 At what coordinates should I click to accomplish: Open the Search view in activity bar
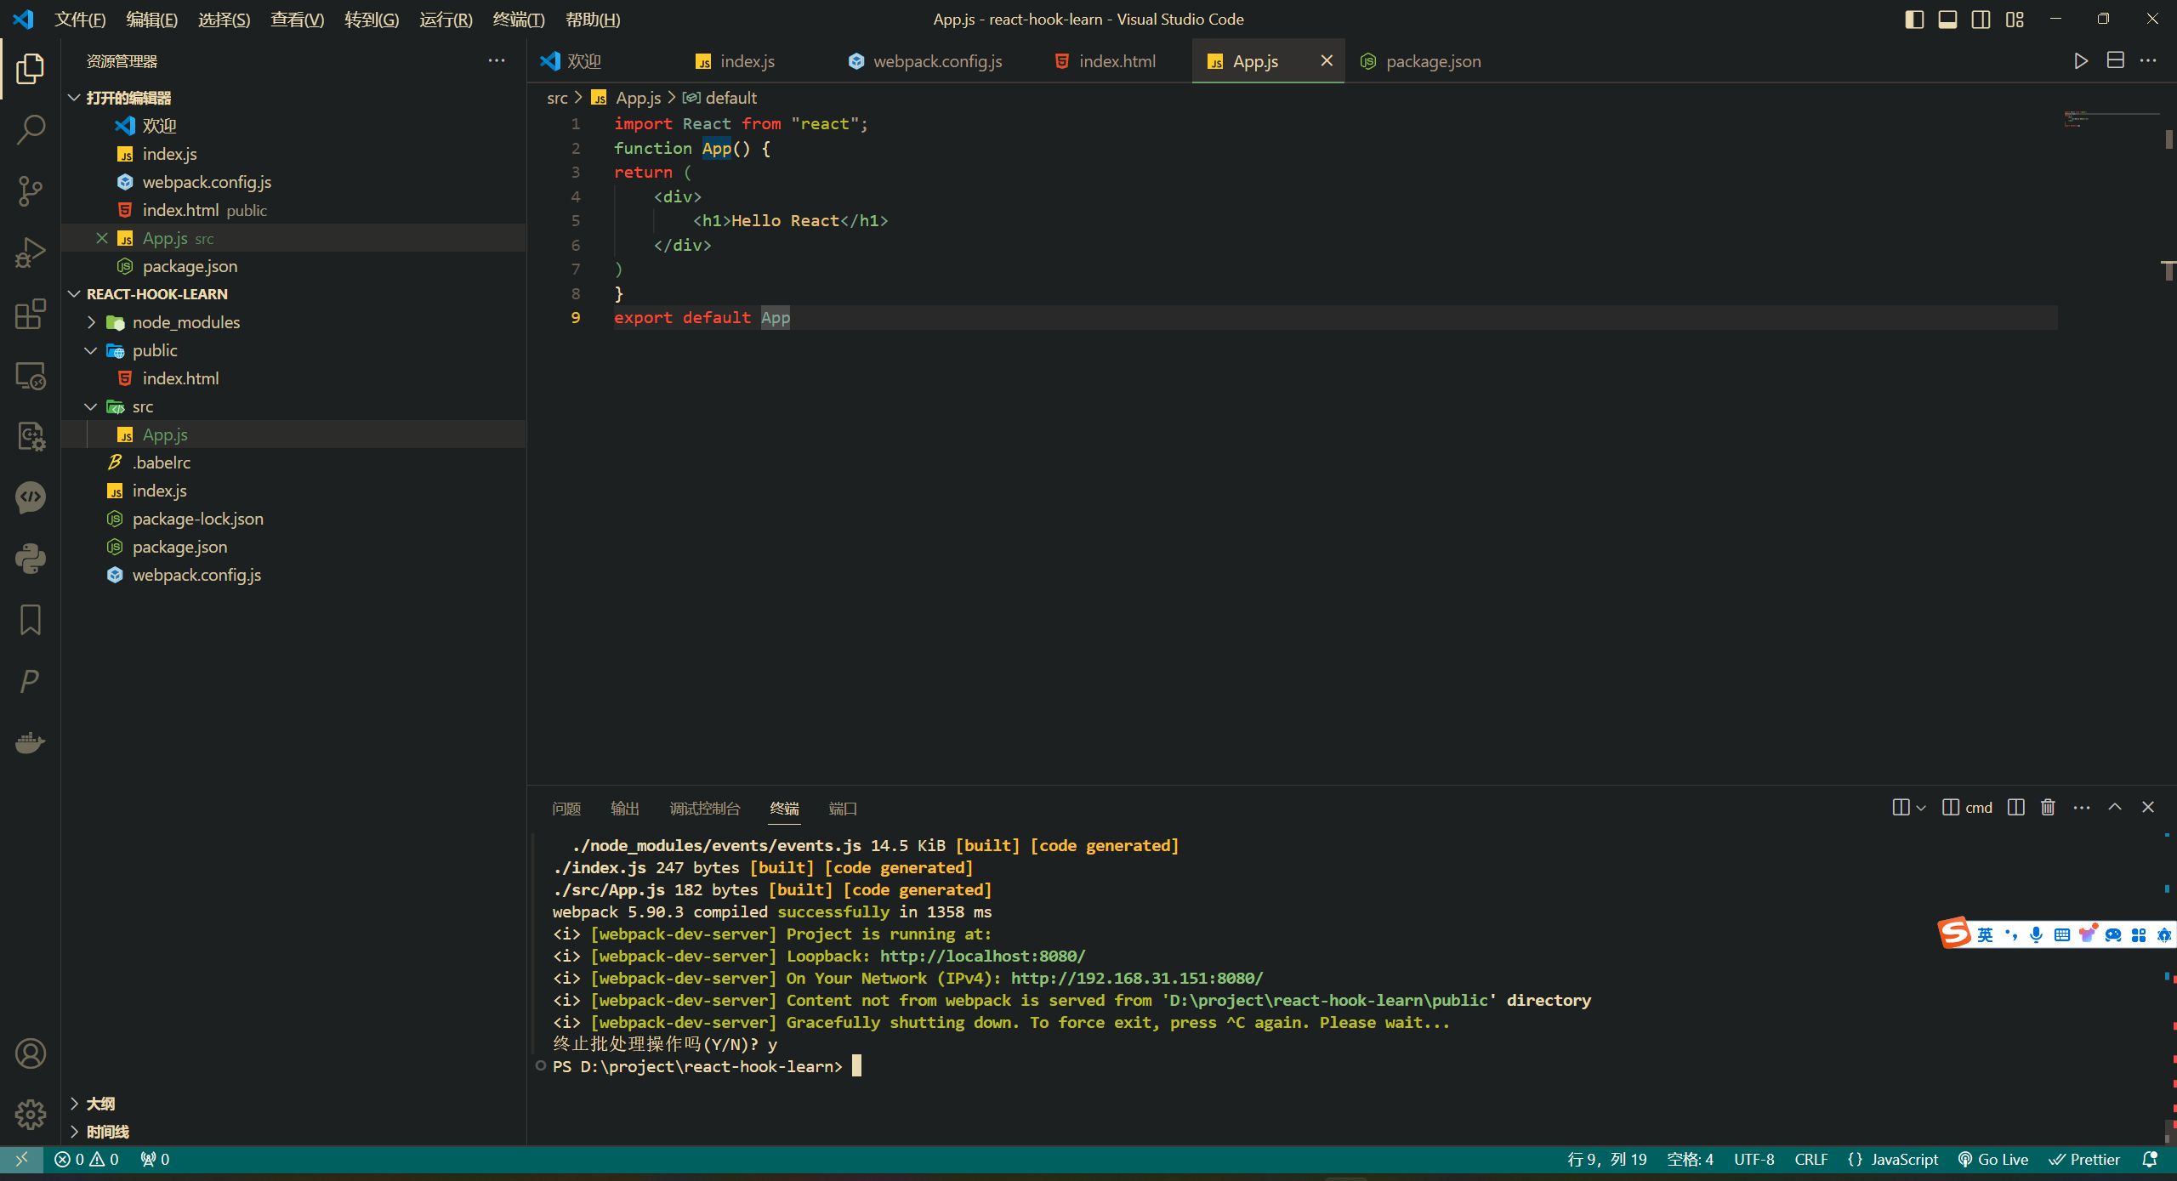click(31, 130)
